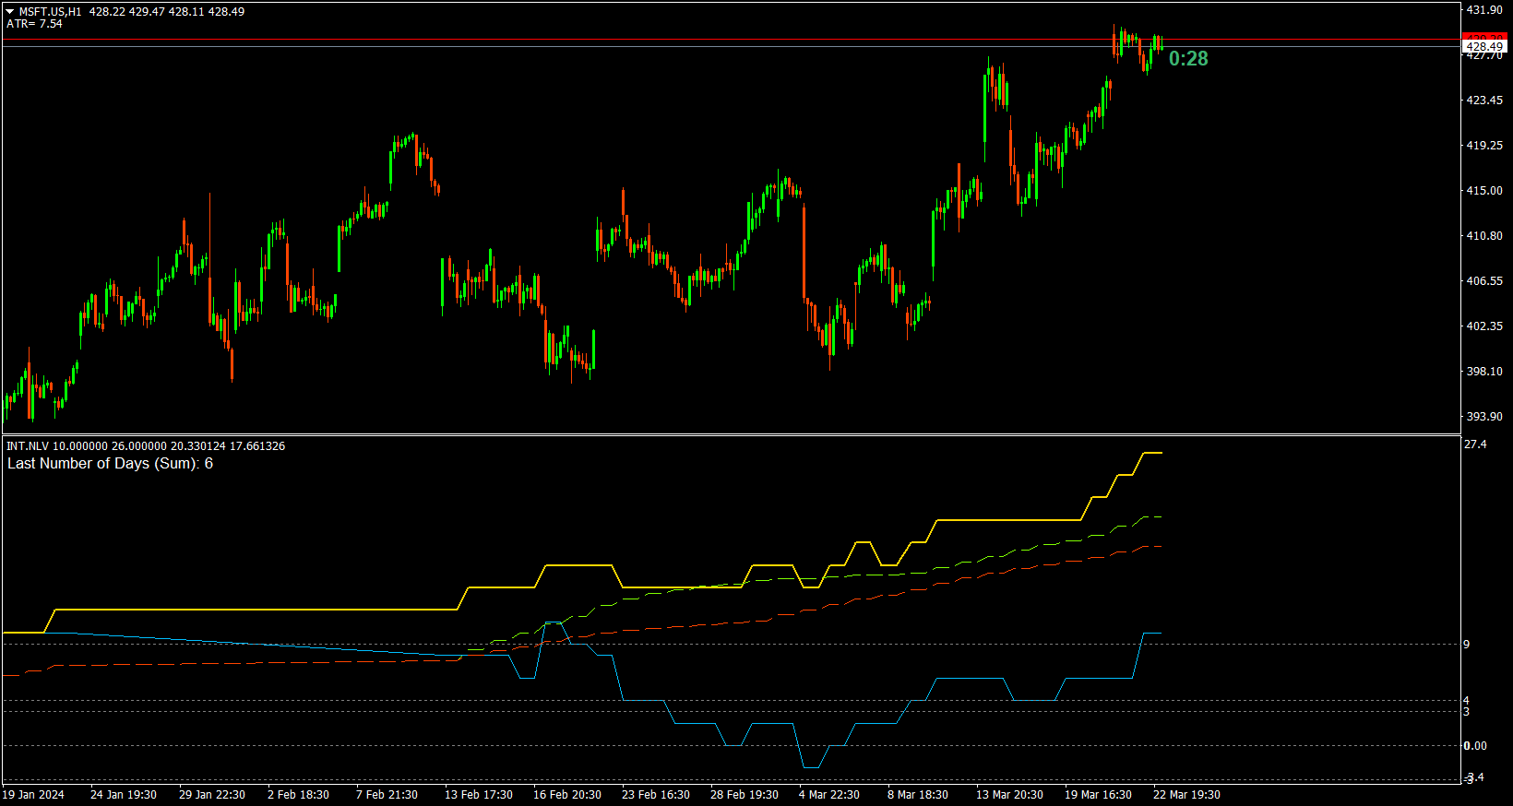This screenshot has height=806, width=1513.
Task: Click the green 0:28 candle countdown timer
Action: click(1188, 59)
